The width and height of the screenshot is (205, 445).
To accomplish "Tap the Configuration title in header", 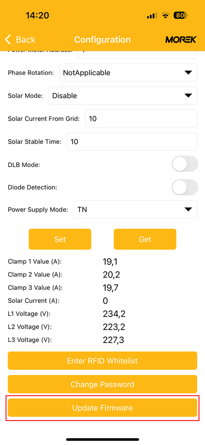I will coord(103,40).
